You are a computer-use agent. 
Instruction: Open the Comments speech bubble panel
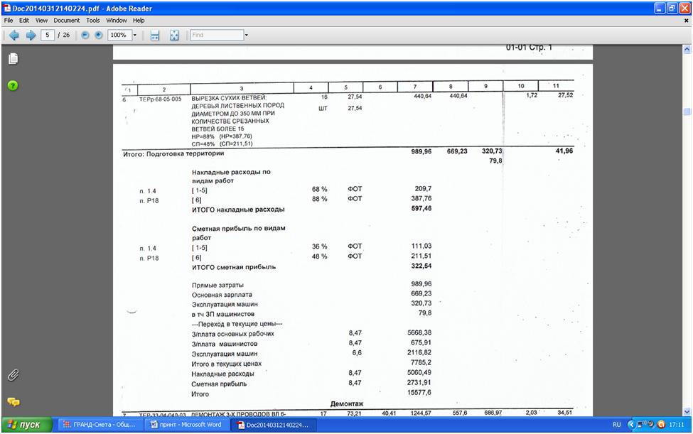(x=14, y=402)
